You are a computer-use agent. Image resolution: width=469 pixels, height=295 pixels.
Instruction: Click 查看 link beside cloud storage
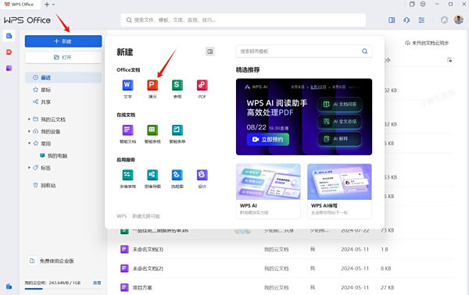97,283
